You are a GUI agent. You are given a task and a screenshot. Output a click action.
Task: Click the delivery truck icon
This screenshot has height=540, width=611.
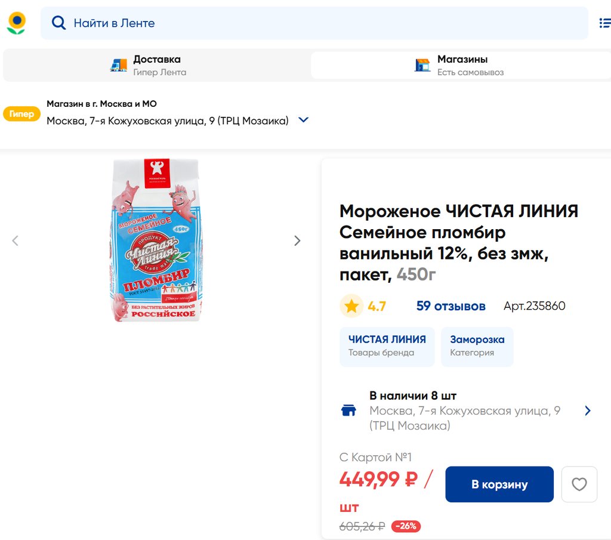(x=119, y=65)
